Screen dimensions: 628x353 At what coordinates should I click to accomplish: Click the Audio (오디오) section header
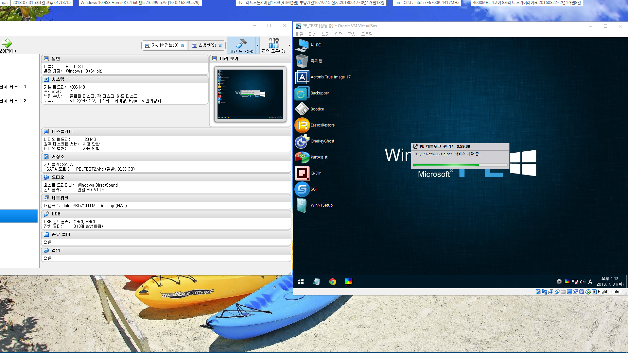(166, 177)
